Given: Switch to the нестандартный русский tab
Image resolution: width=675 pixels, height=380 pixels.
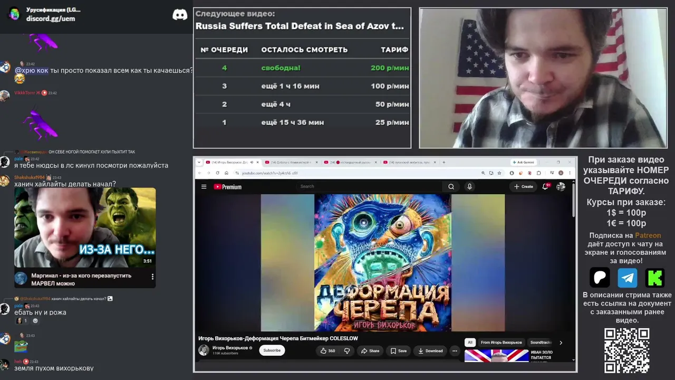Looking at the screenshot, I should pyautogui.click(x=350, y=163).
